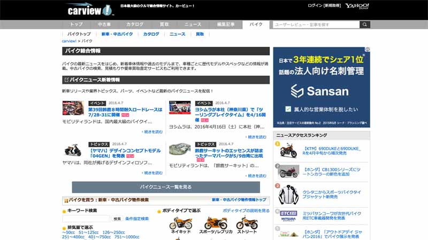Image resolution: width=428 pixels, height=240 pixels.
Task: Open the ニュース navigation tab
Action: [193, 24]
